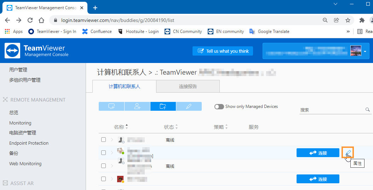Reload the page with refresh icon
This screenshot has width=373, height=190.
pyautogui.click(x=30, y=20)
